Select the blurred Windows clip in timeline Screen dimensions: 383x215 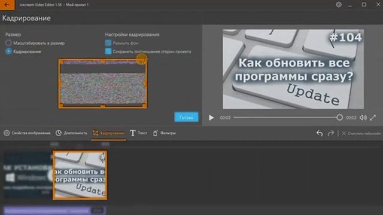point(28,175)
